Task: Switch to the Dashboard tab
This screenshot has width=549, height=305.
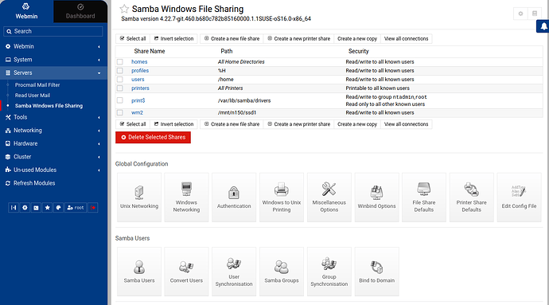Action: coord(80,12)
